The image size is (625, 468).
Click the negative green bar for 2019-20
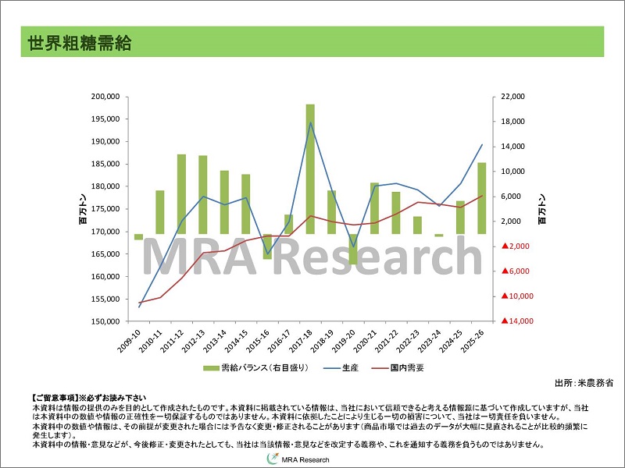click(353, 249)
